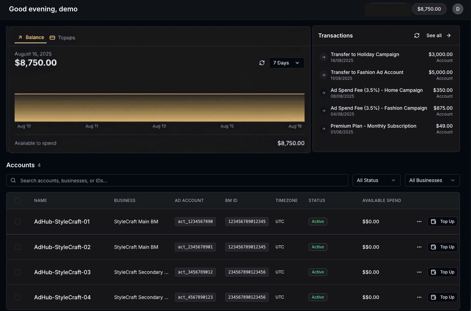The image size is (471, 311).
Task: Click account name AdHub-StyleCraft-01
Action: coord(62,222)
